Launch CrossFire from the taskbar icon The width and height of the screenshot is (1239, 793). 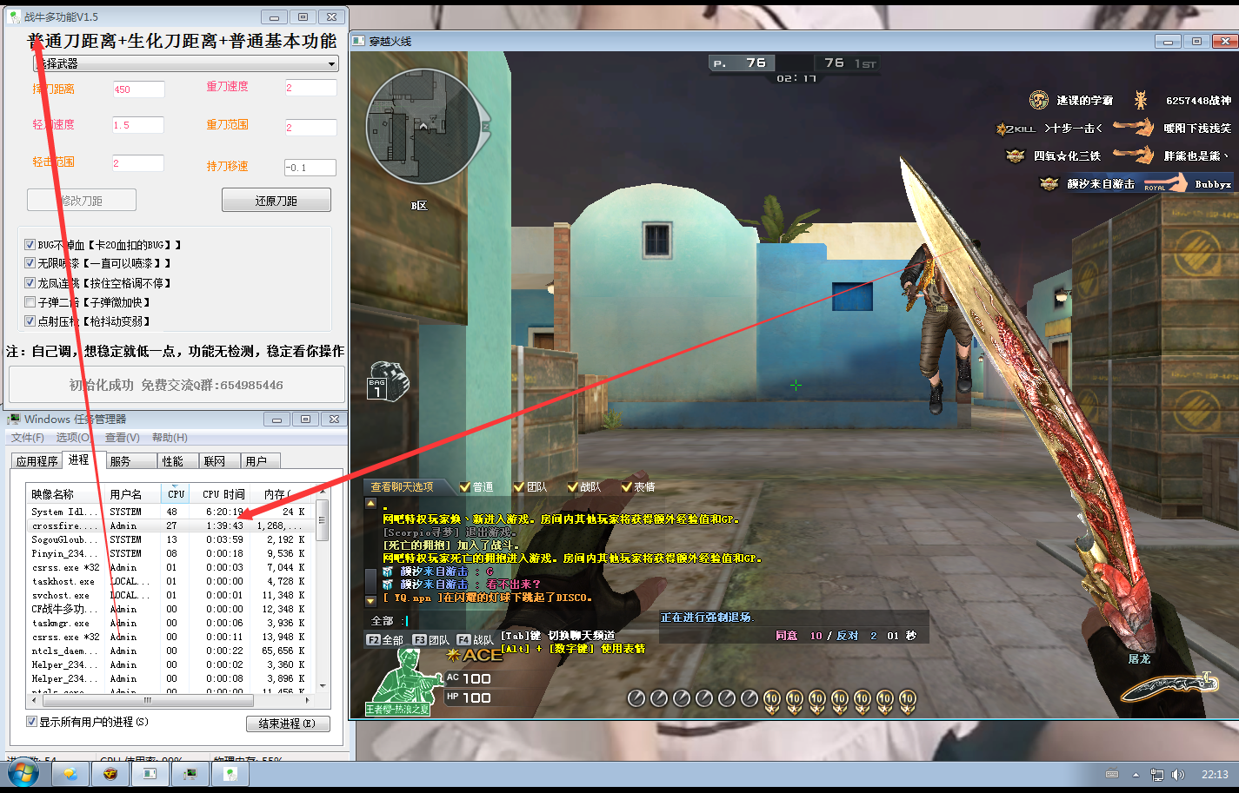point(110,774)
